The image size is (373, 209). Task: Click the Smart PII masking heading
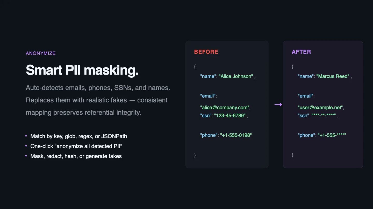(82, 70)
